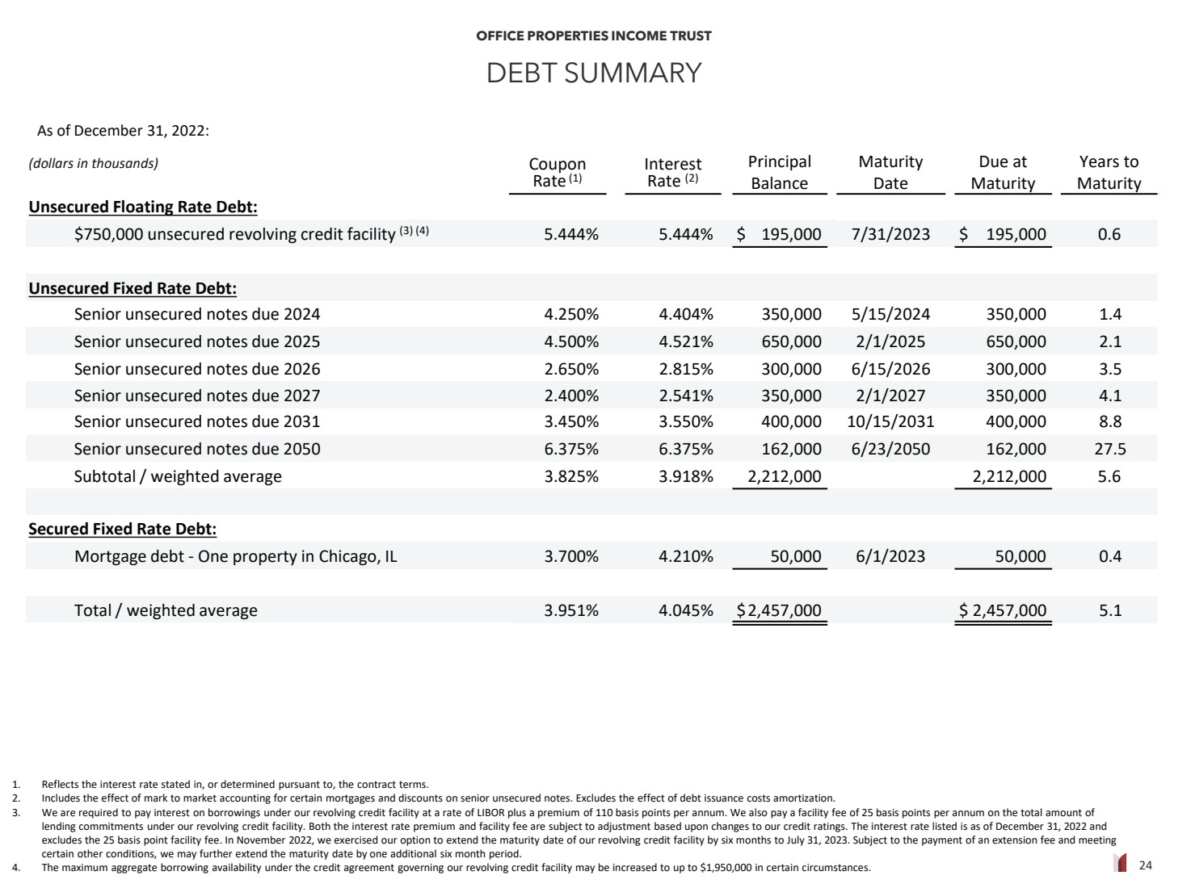This screenshot has height=888, width=1191.
Task: Click the Senior unsecured notes due 2050 label
Action: pos(197,449)
